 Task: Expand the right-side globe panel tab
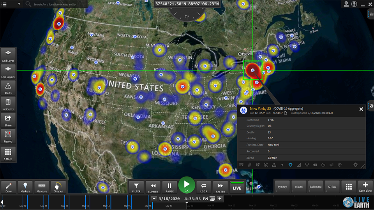371,106
